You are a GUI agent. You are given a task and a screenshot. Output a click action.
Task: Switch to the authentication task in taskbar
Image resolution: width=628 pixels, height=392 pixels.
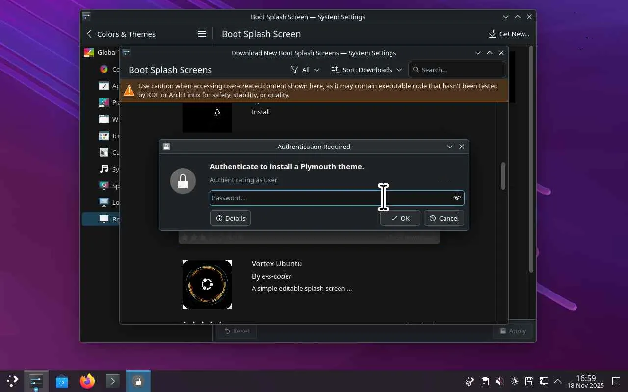138,381
